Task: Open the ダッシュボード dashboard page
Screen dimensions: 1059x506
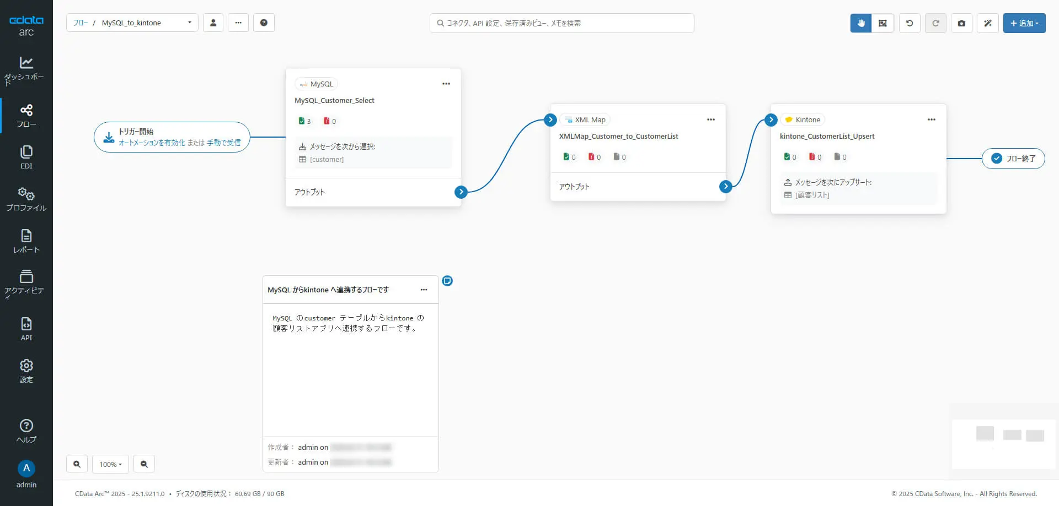Action: pyautogui.click(x=26, y=71)
